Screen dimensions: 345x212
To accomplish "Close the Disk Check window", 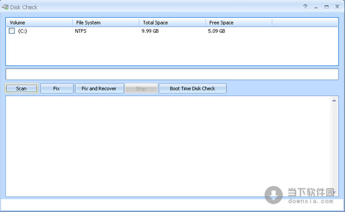I will (337, 6).
